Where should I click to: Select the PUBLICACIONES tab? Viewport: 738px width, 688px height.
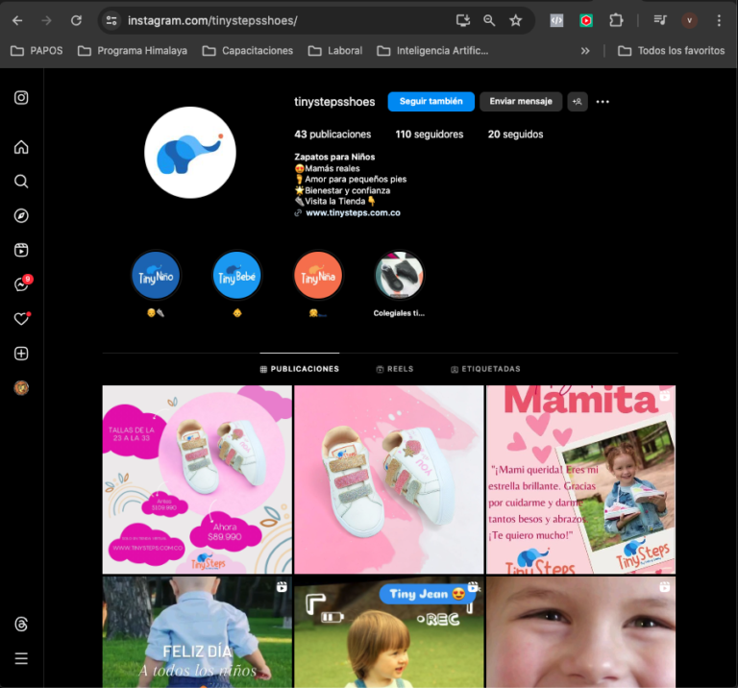pos(300,369)
